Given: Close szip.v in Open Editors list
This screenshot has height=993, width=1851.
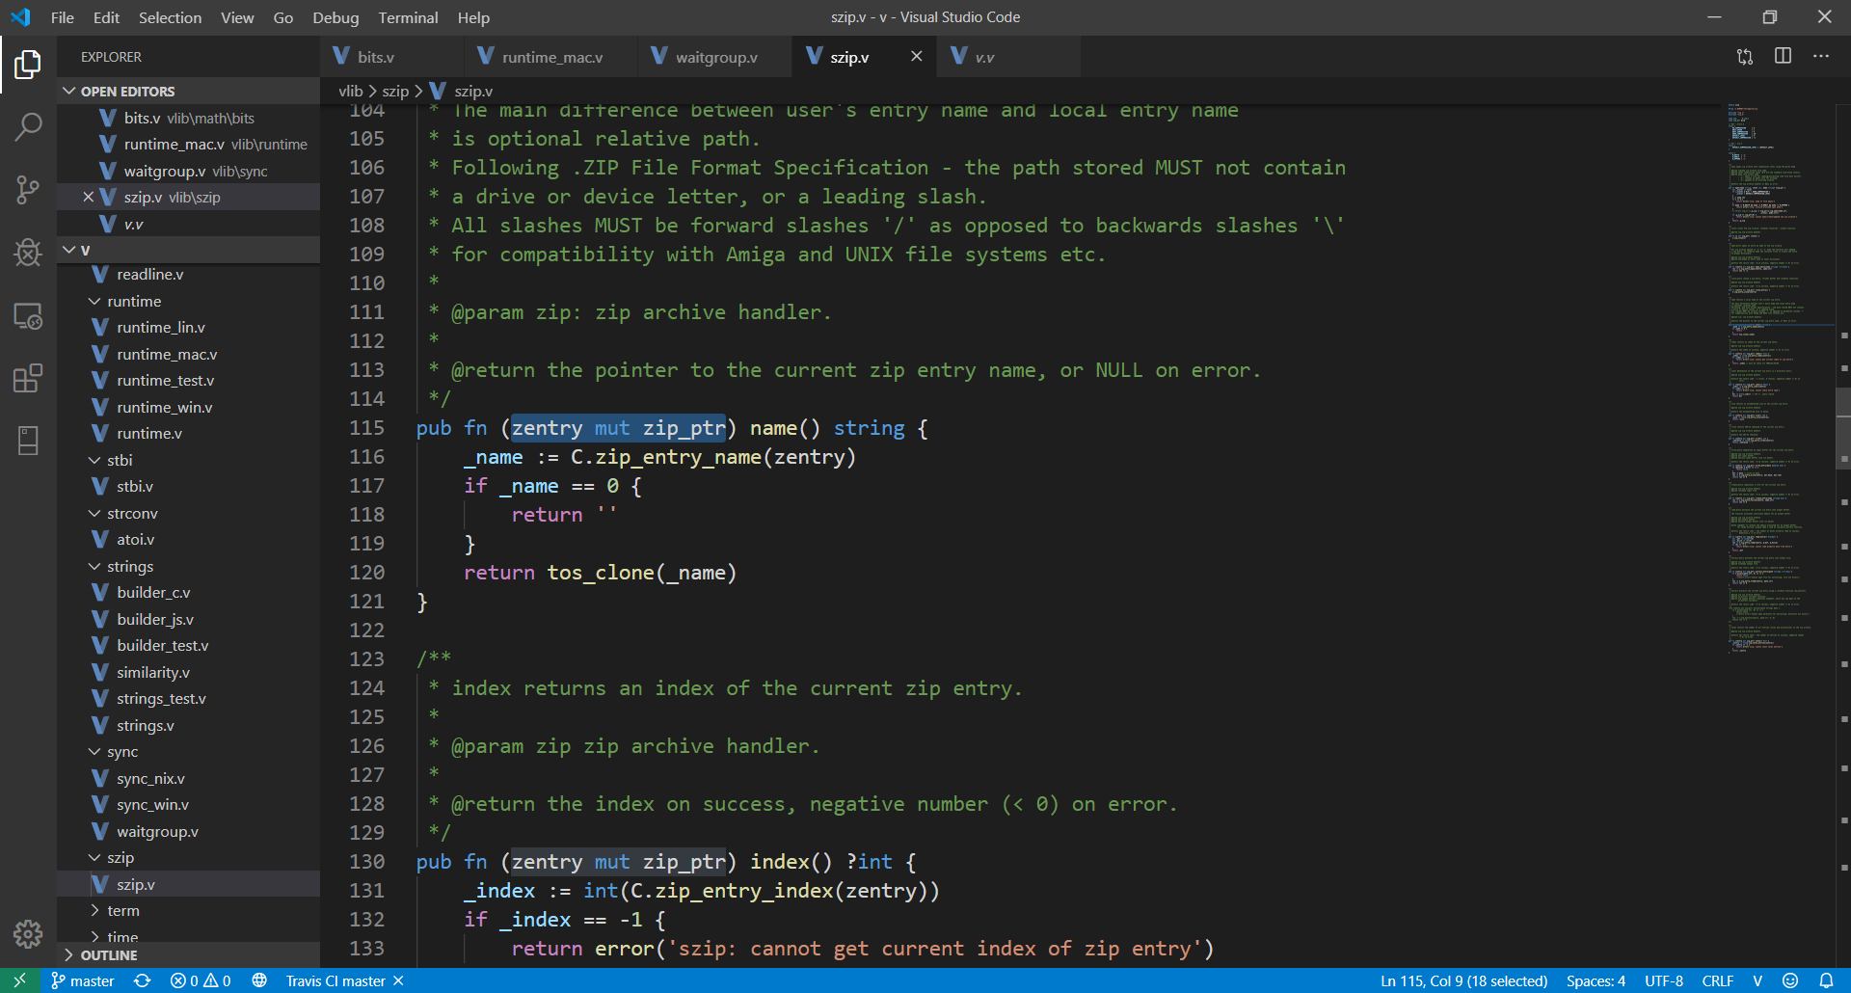Looking at the screenshot, I should pyautogui.click(x=88, y=197).
